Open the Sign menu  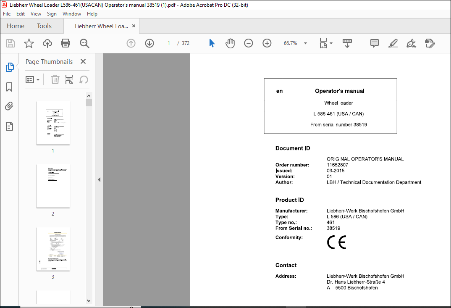[52, 14]
